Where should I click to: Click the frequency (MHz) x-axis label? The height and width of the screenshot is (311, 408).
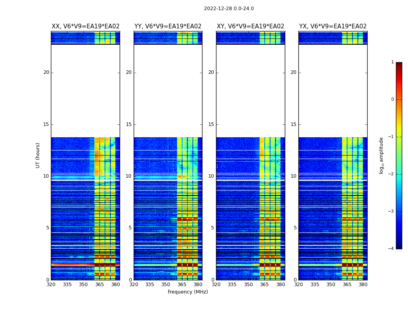click(188, 292)
